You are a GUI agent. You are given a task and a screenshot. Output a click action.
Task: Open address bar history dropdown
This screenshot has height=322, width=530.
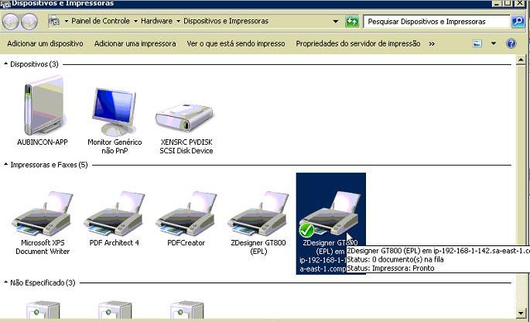pos(335,22)
